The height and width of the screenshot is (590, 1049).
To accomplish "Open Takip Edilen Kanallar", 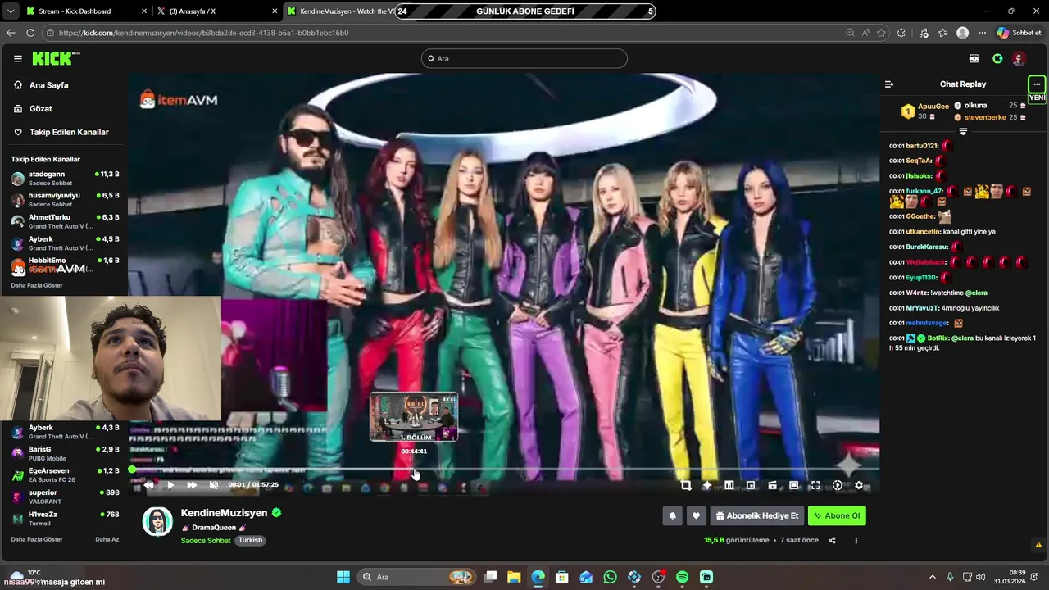I will tap(64, 132).
